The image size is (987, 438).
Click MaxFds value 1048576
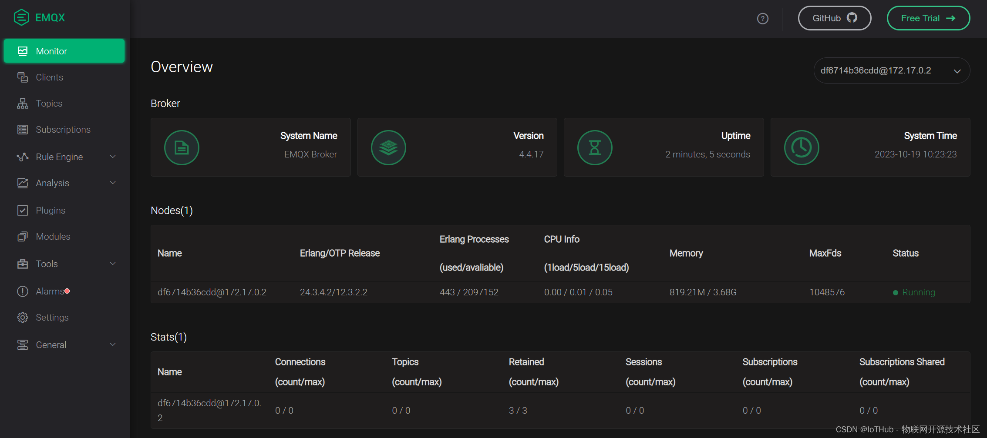827,292
